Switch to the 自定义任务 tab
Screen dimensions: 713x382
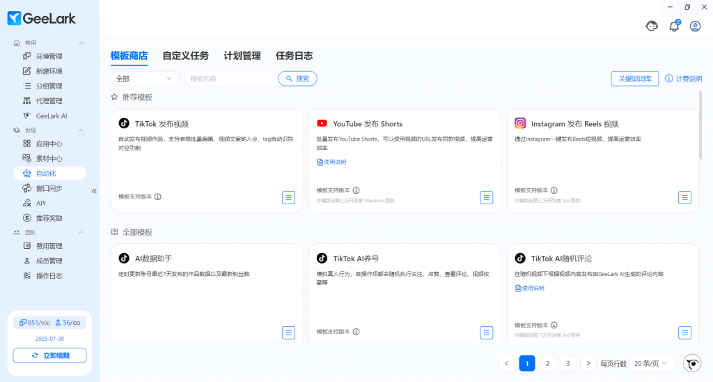click(185, 56)
